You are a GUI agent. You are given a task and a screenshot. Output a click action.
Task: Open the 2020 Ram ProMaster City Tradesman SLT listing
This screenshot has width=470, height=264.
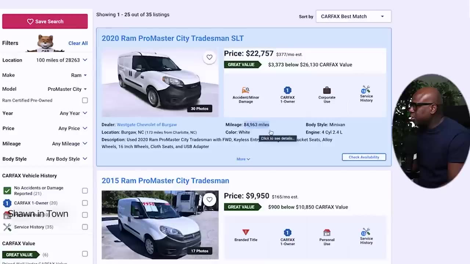tap(173, 38)
